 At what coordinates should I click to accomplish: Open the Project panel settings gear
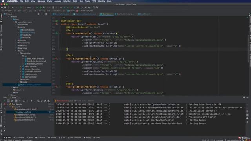point(46,14)
